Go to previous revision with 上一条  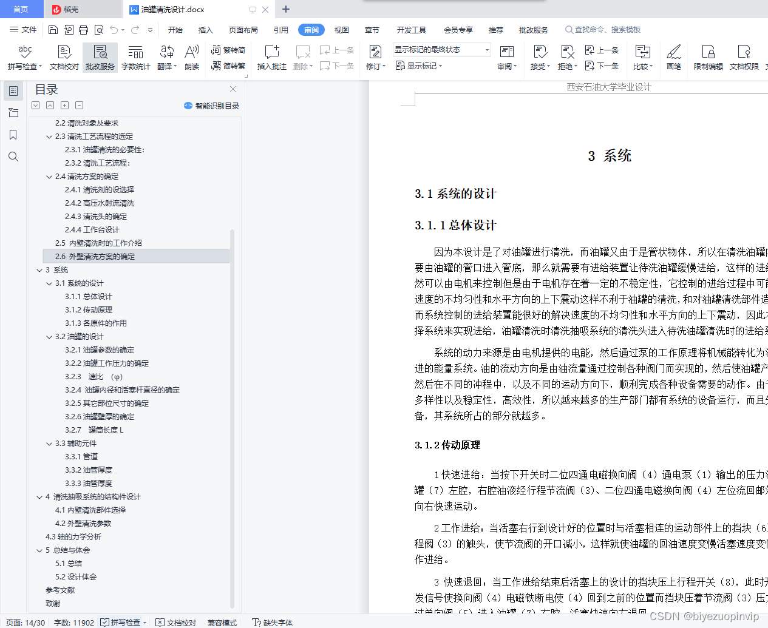tap(602, 50)
